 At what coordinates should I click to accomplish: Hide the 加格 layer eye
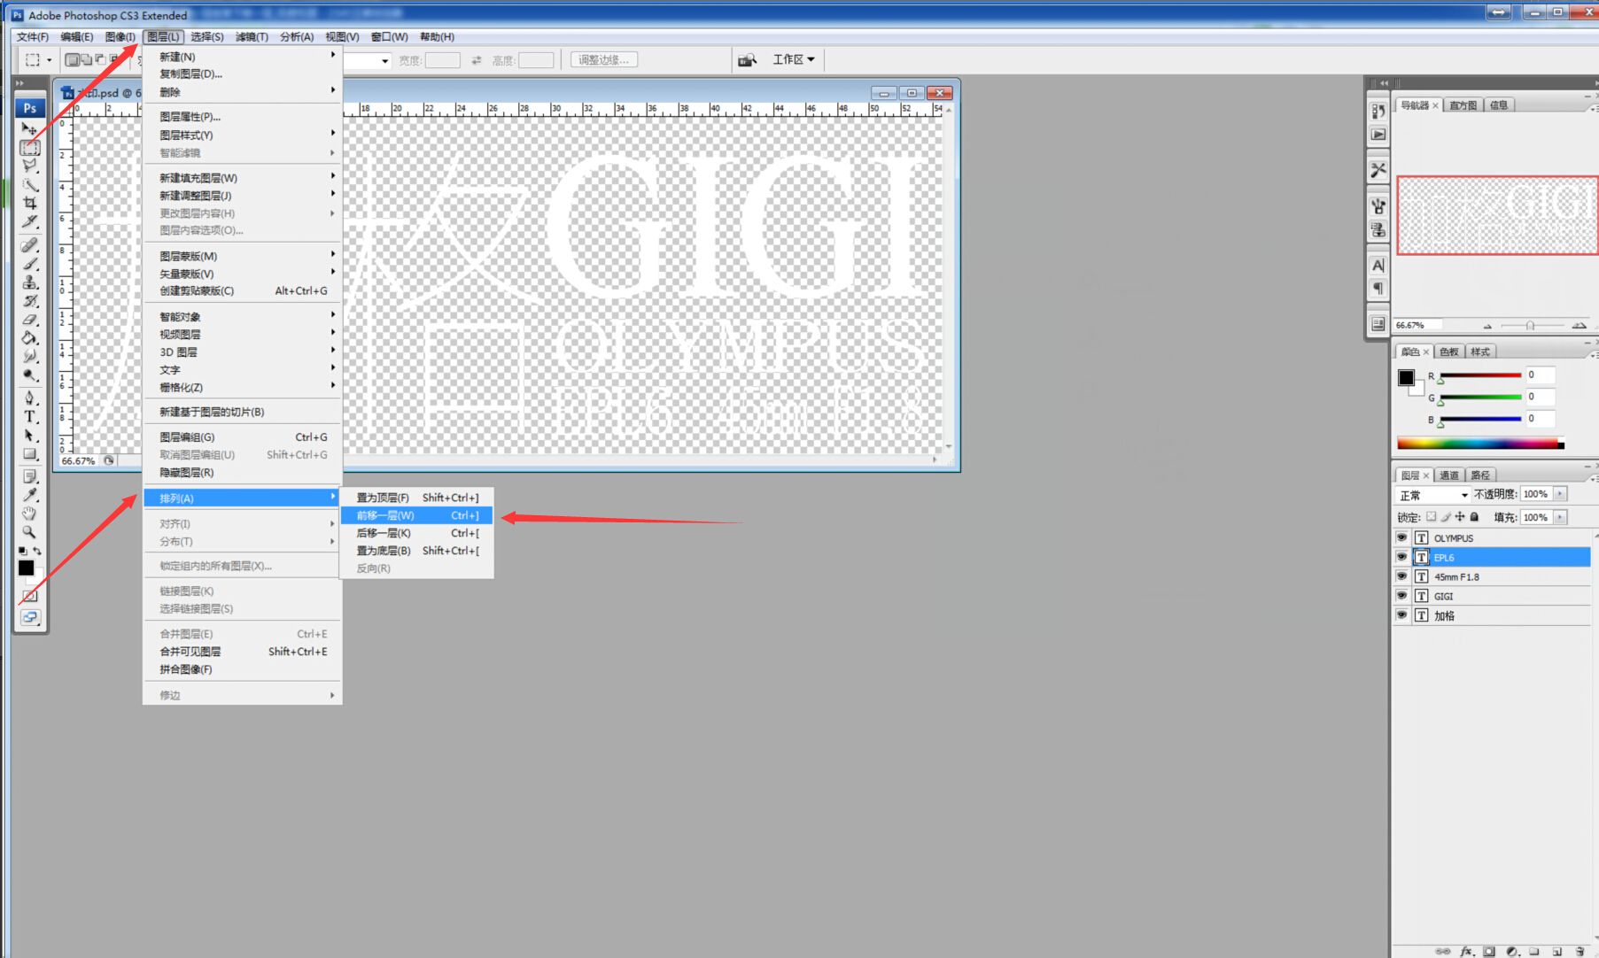point(1401,615)
